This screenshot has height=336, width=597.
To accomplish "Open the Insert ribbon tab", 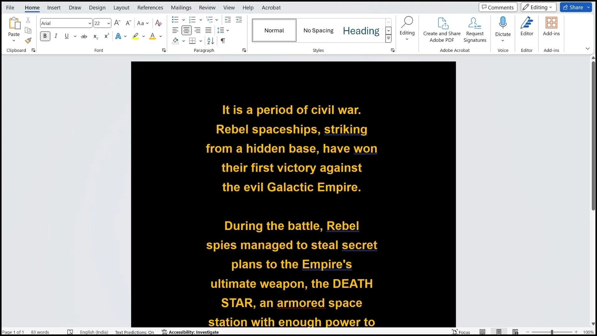I will coord(54,7).
